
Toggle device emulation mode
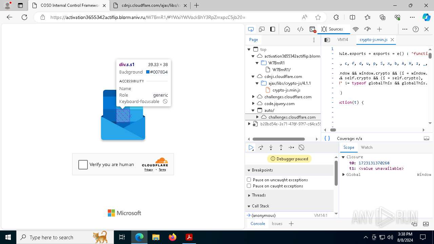tap(262, 29)
